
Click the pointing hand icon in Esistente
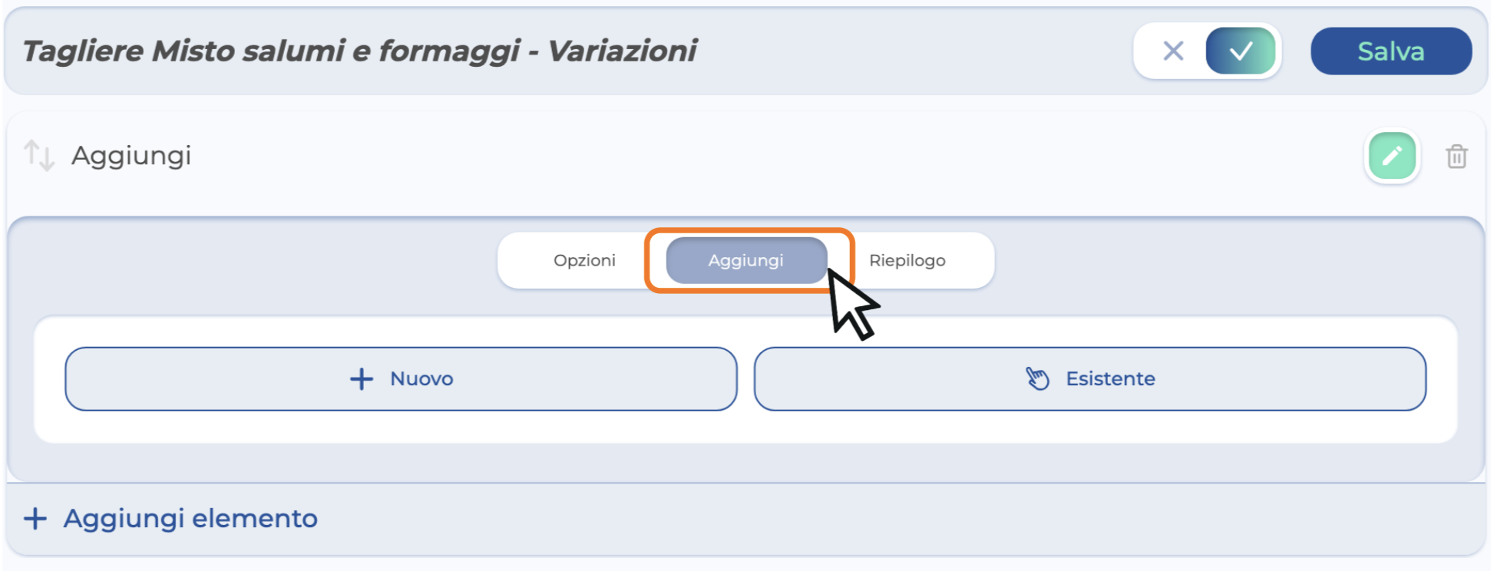1037,378
